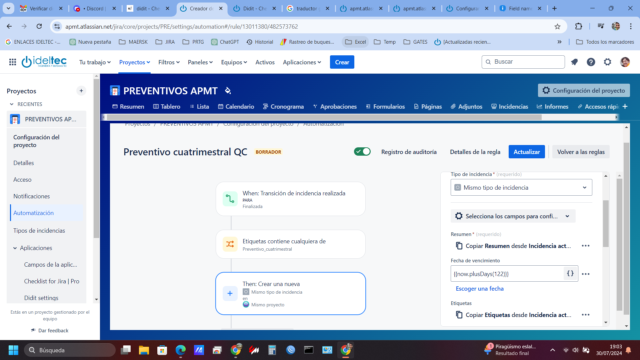Click the PREVENTIVOS APMT project avatar in header
The width and height of the screenshot is (640, 360).
click(115, 90)
